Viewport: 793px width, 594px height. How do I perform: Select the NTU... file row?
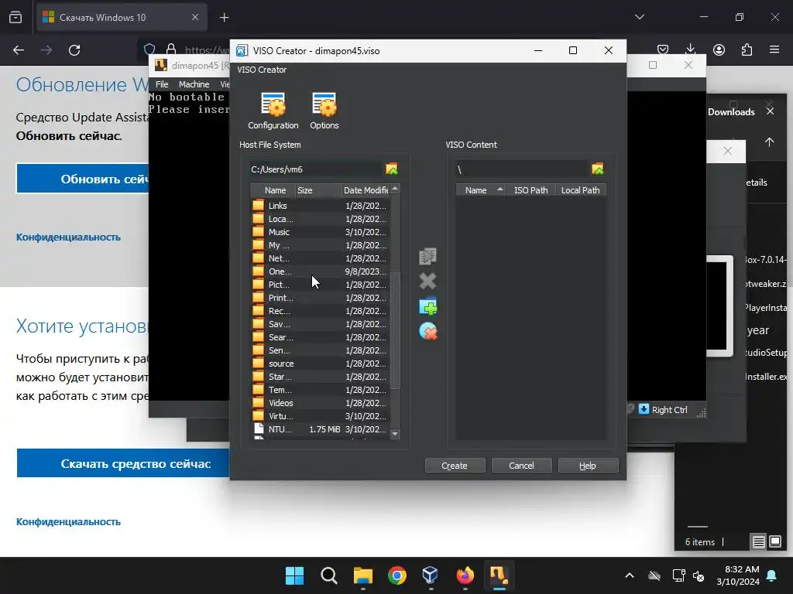[x=320, y=428]
